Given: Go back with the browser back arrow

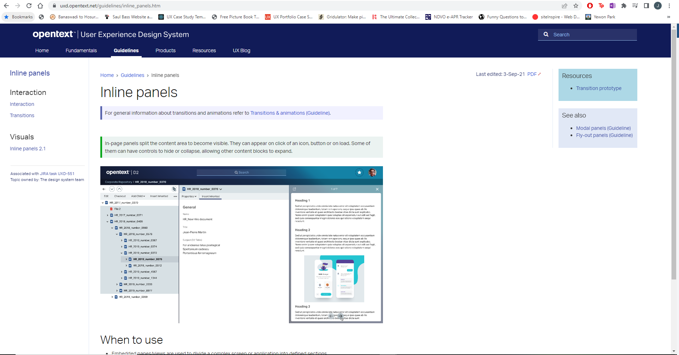Looking at the screenshot, I should (6, 6).
